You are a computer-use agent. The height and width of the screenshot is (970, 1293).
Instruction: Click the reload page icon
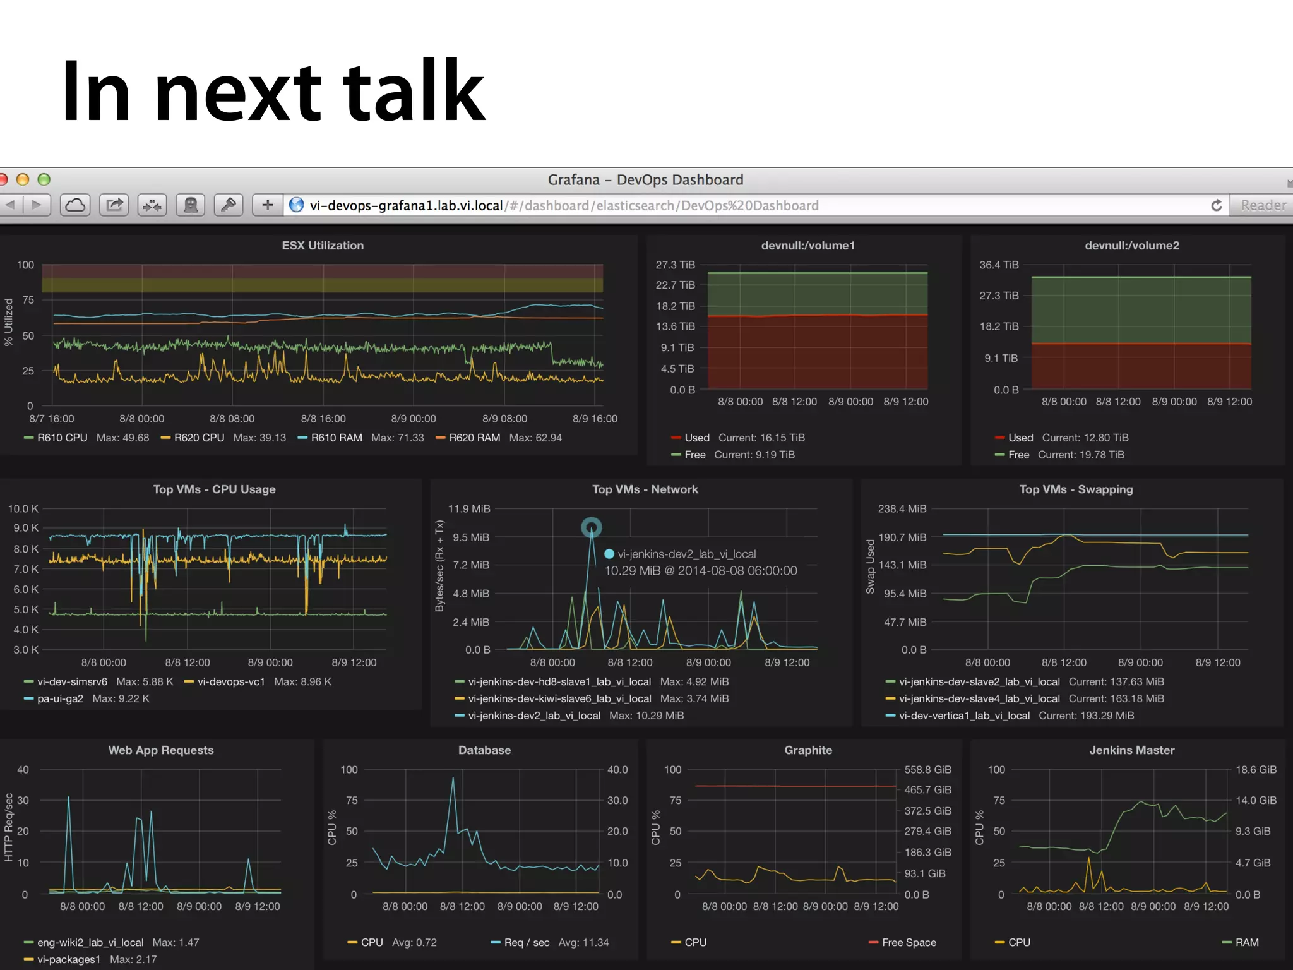point(1216,205)
